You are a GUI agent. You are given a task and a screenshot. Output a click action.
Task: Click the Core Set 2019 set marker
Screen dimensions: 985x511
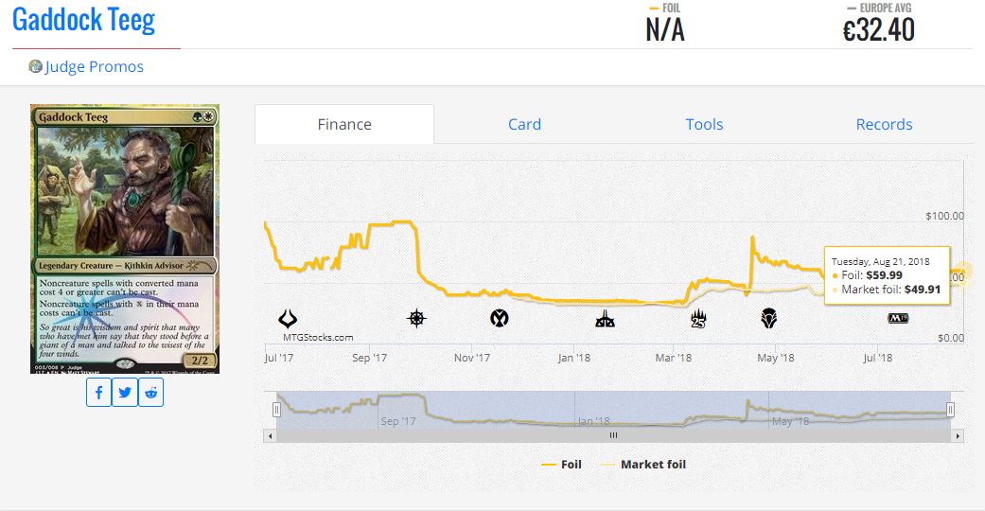tap(898, 319)
